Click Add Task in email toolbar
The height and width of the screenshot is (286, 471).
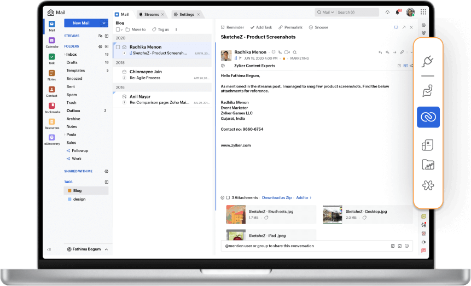coord(261,27)
